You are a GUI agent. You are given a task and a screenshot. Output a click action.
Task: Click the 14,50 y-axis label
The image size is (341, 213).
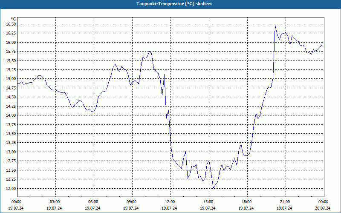[11, 97]
